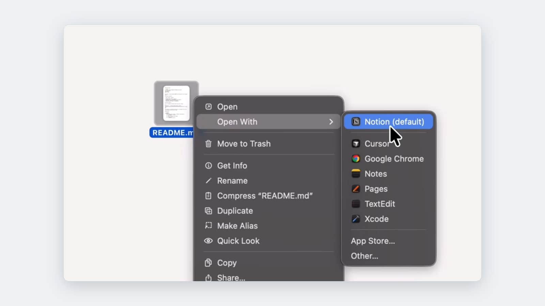Click the Make Alias icon
Image resolution: width=545 pixels, height=306 pixels.
pos(208,226)
